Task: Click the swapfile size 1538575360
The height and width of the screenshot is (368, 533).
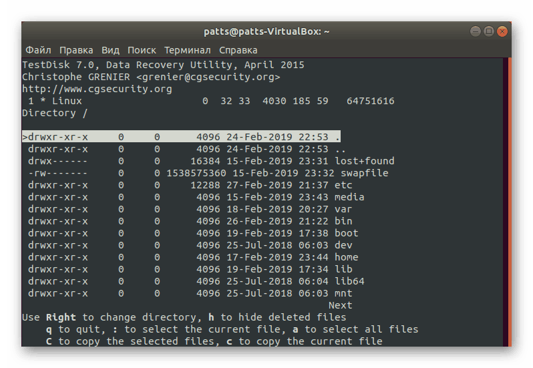Action: pos(196,173)
